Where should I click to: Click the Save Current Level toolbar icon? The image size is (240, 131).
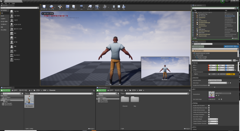click(44, 7)
